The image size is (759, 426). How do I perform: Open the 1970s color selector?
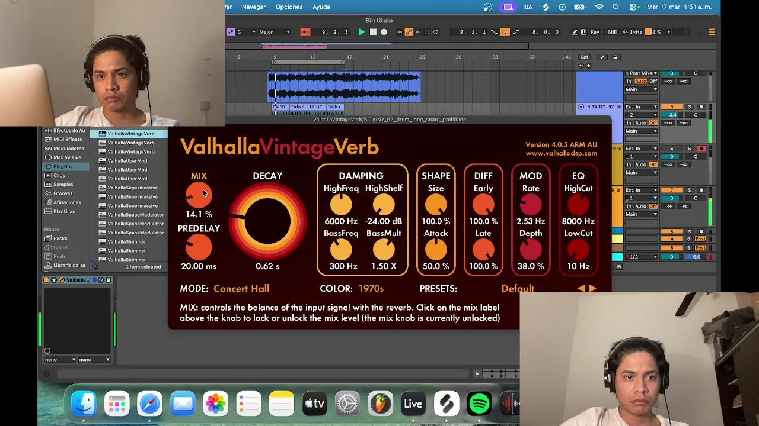point(371,289)
